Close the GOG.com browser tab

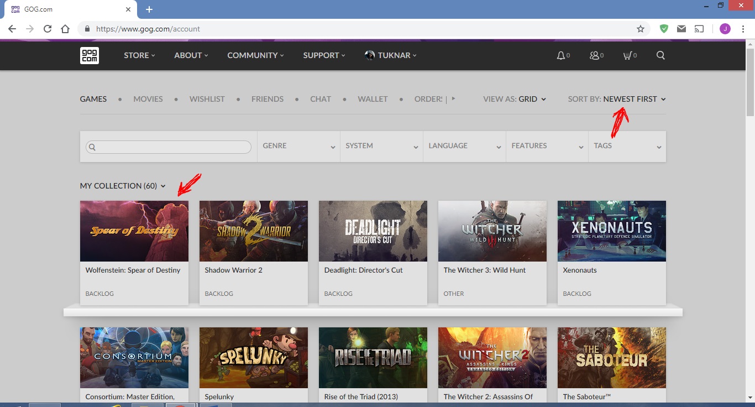coord(128,9)
